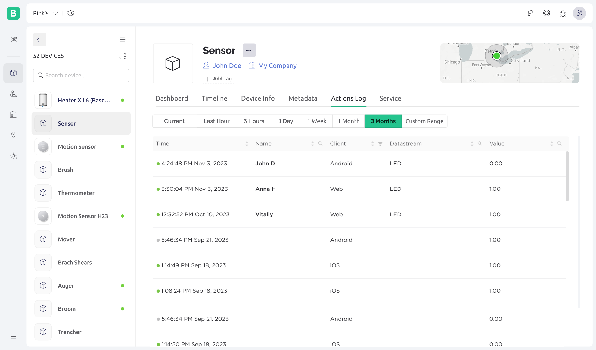Open the developer tools wrench icon in sidebar
Viewport: 596px width, 350px height.
click(14, 39)
